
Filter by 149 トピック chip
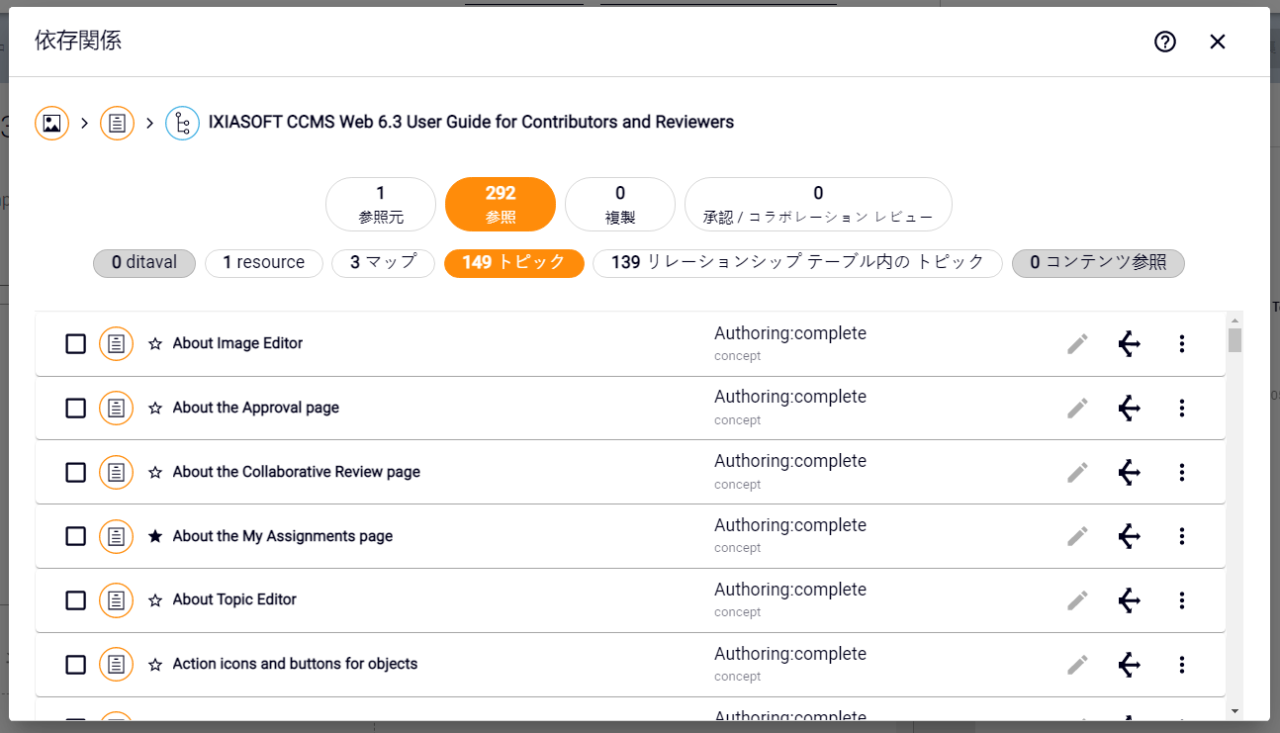[514, 263]
